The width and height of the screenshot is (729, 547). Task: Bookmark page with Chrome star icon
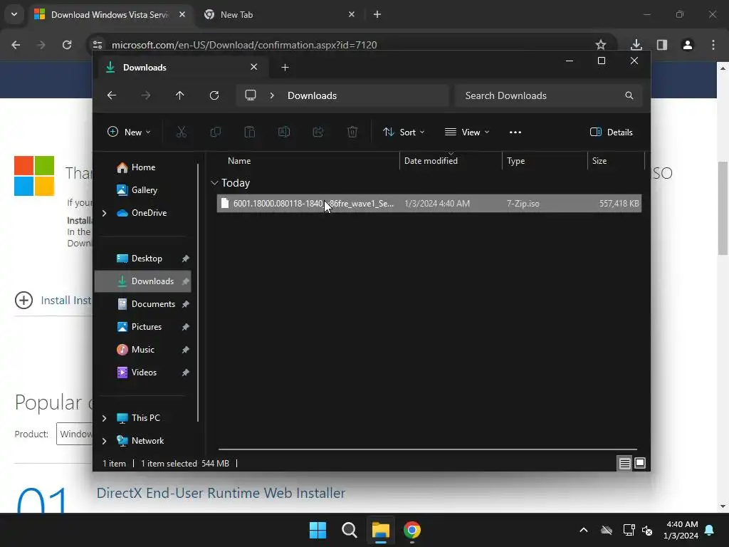pos(601,45)
